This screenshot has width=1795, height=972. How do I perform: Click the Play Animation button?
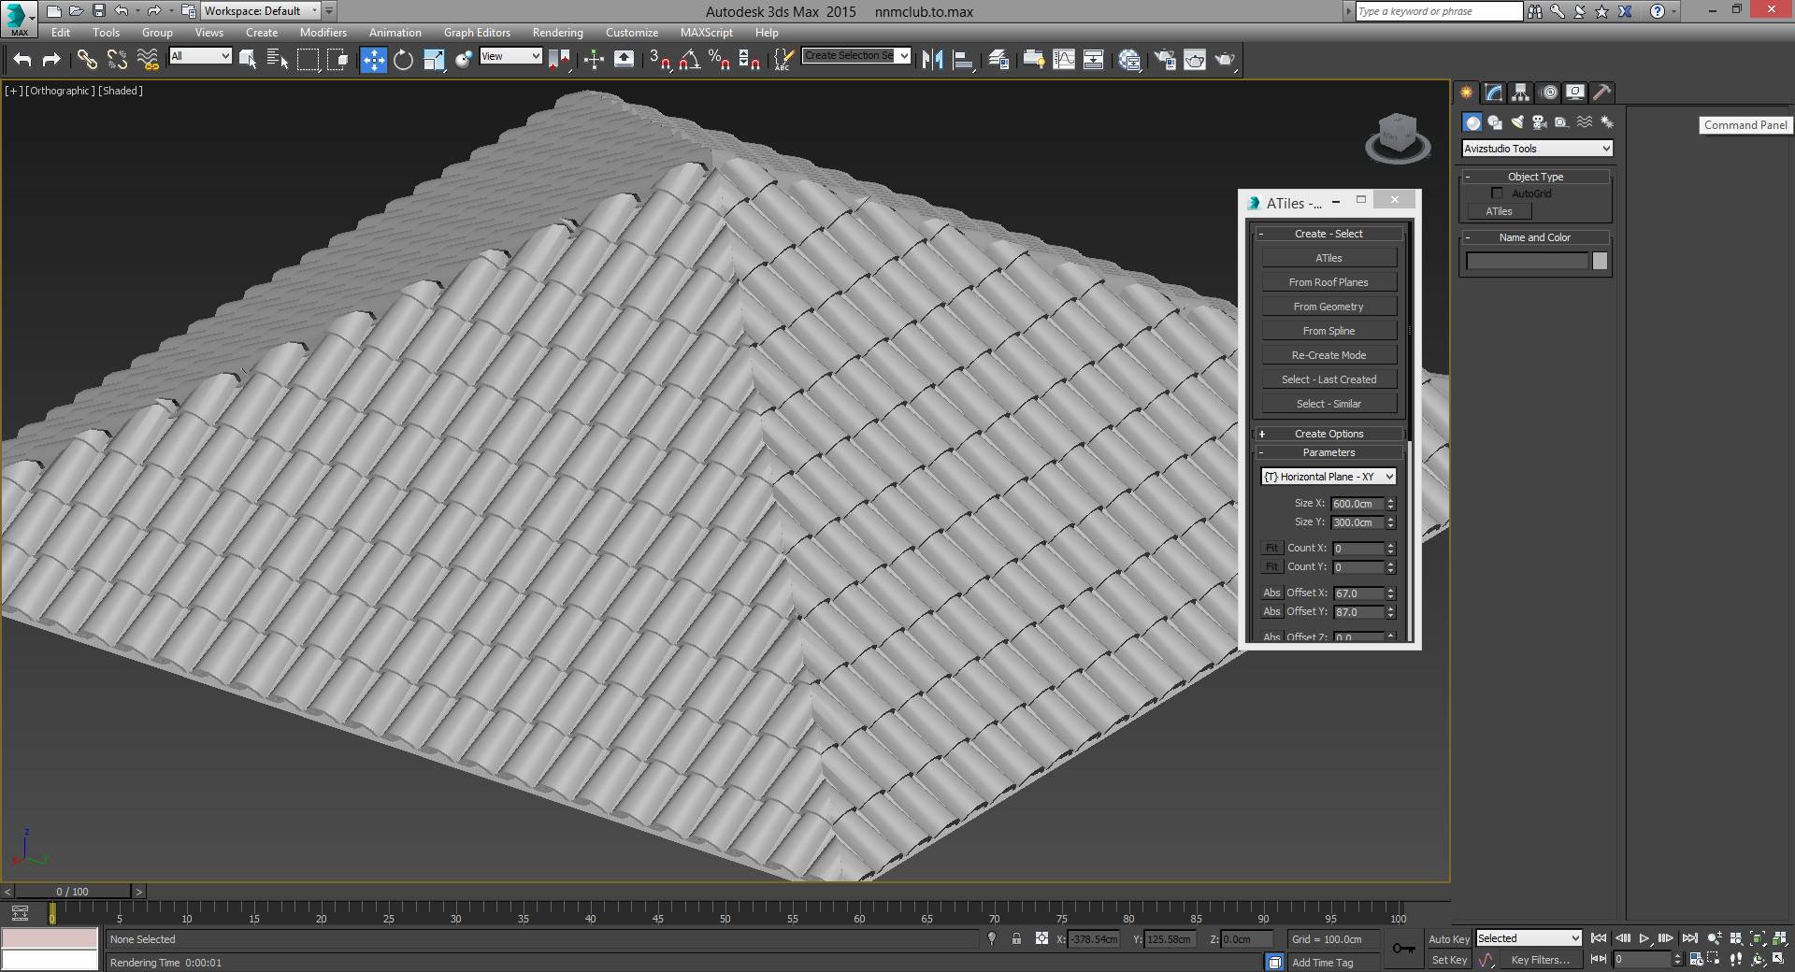click(x=1644, y=938)
